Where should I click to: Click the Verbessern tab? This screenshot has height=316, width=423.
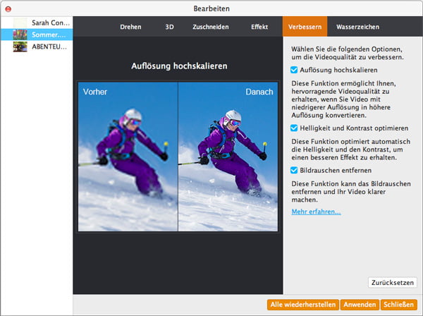pos(305,27)
